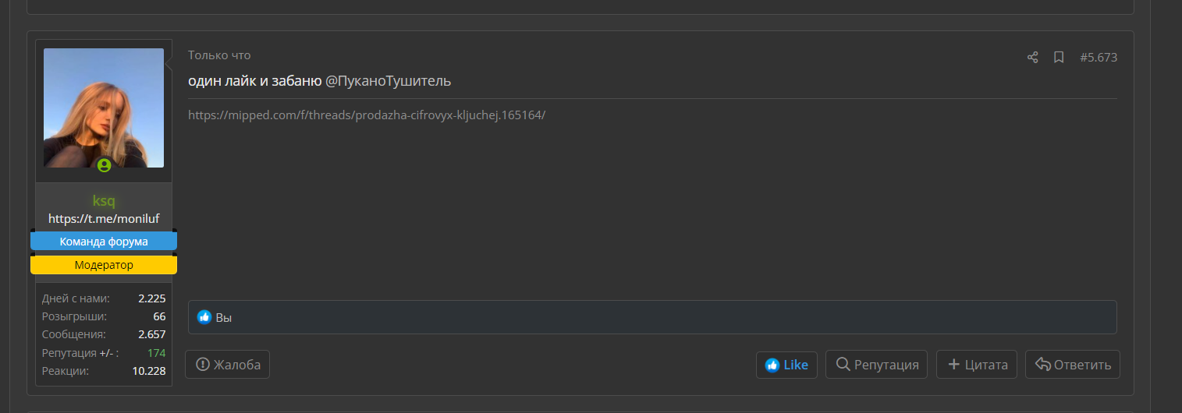
Task: Open the Только что timestamp link
Action: 219,55
